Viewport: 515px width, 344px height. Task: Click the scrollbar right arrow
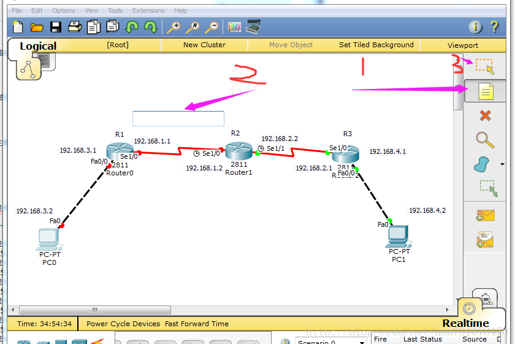coord(447,310)
